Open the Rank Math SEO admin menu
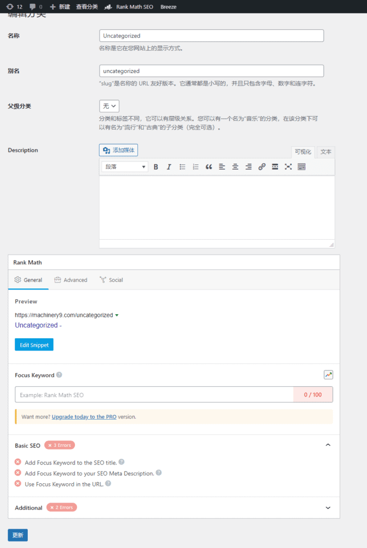This screenshot has height=548, width=367. point(129,6)
